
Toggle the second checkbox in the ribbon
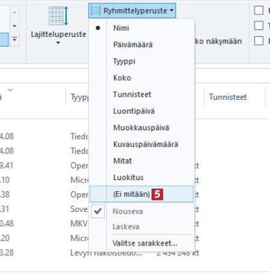point(259,25)
